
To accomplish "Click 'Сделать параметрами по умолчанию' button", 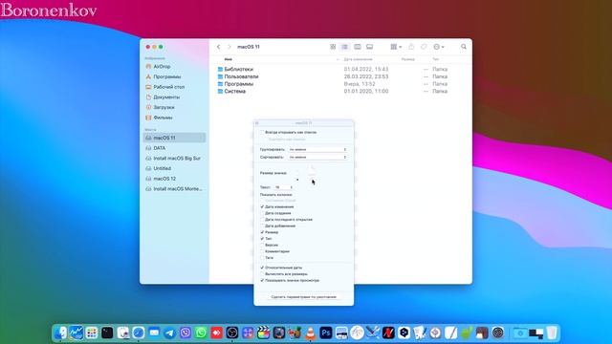I will [x=304, y=297].
